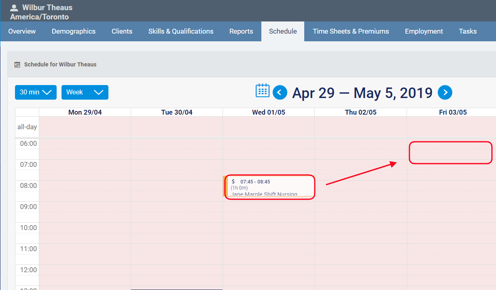This screenshot has width=496, height=290.
Task: Open the Week view dropdown
Action: pyautogui.click(x=85, y=92)
